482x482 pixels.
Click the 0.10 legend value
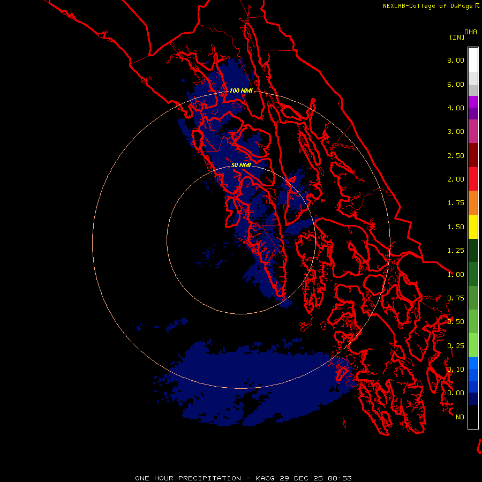(456, 370)
